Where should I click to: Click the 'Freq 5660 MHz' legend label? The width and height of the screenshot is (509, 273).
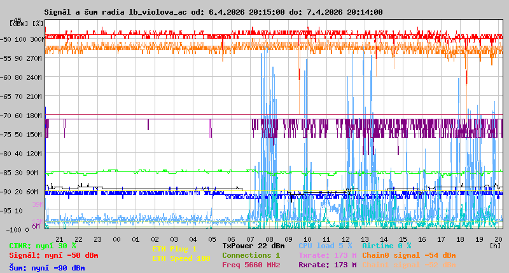click(251, 265)
